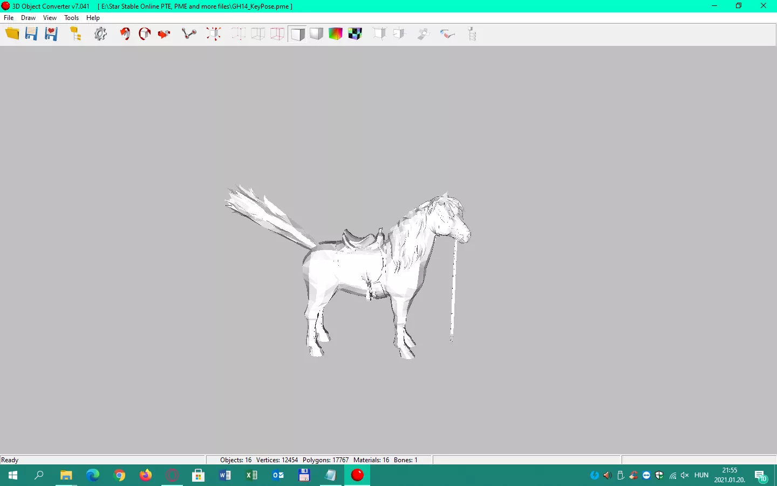
Task: Switch to the notepad app on taskbar
Action: tap(331, 475)
